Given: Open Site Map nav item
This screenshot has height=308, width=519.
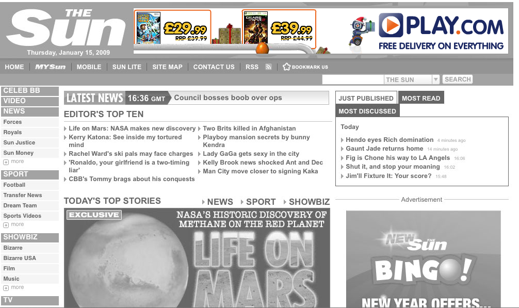Looking at the screenshot, I should [x=167, y=67].
